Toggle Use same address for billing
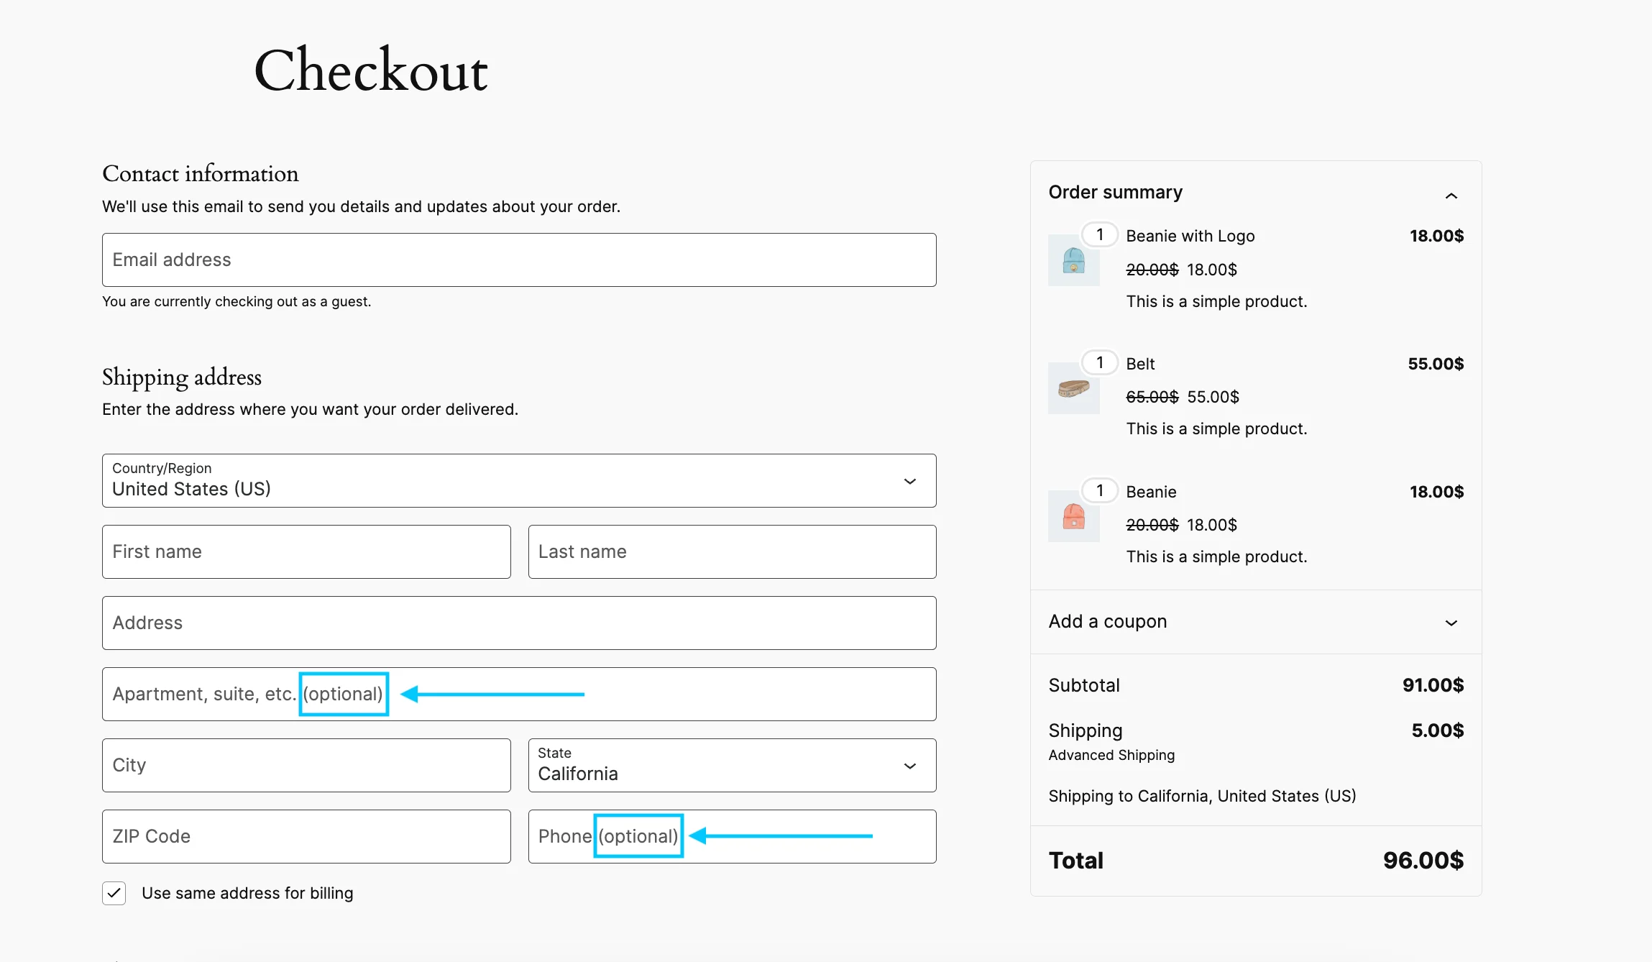Viewport: 1652px width, 962px height. pyautogui.click(x=114, y=892)
